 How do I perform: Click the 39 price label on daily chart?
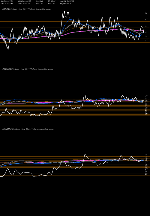pyautogui.click(x=146, y=36)
